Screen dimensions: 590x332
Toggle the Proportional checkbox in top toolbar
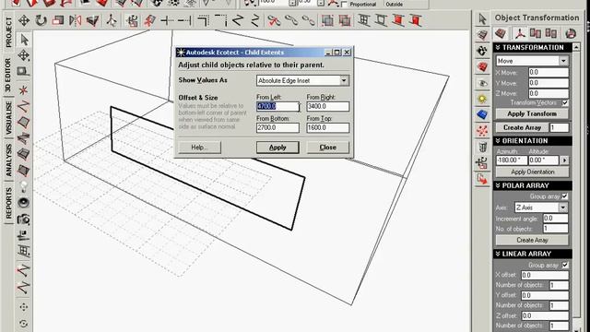click(344, 4)
